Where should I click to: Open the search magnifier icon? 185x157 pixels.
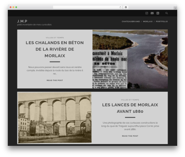click(166, 13)
